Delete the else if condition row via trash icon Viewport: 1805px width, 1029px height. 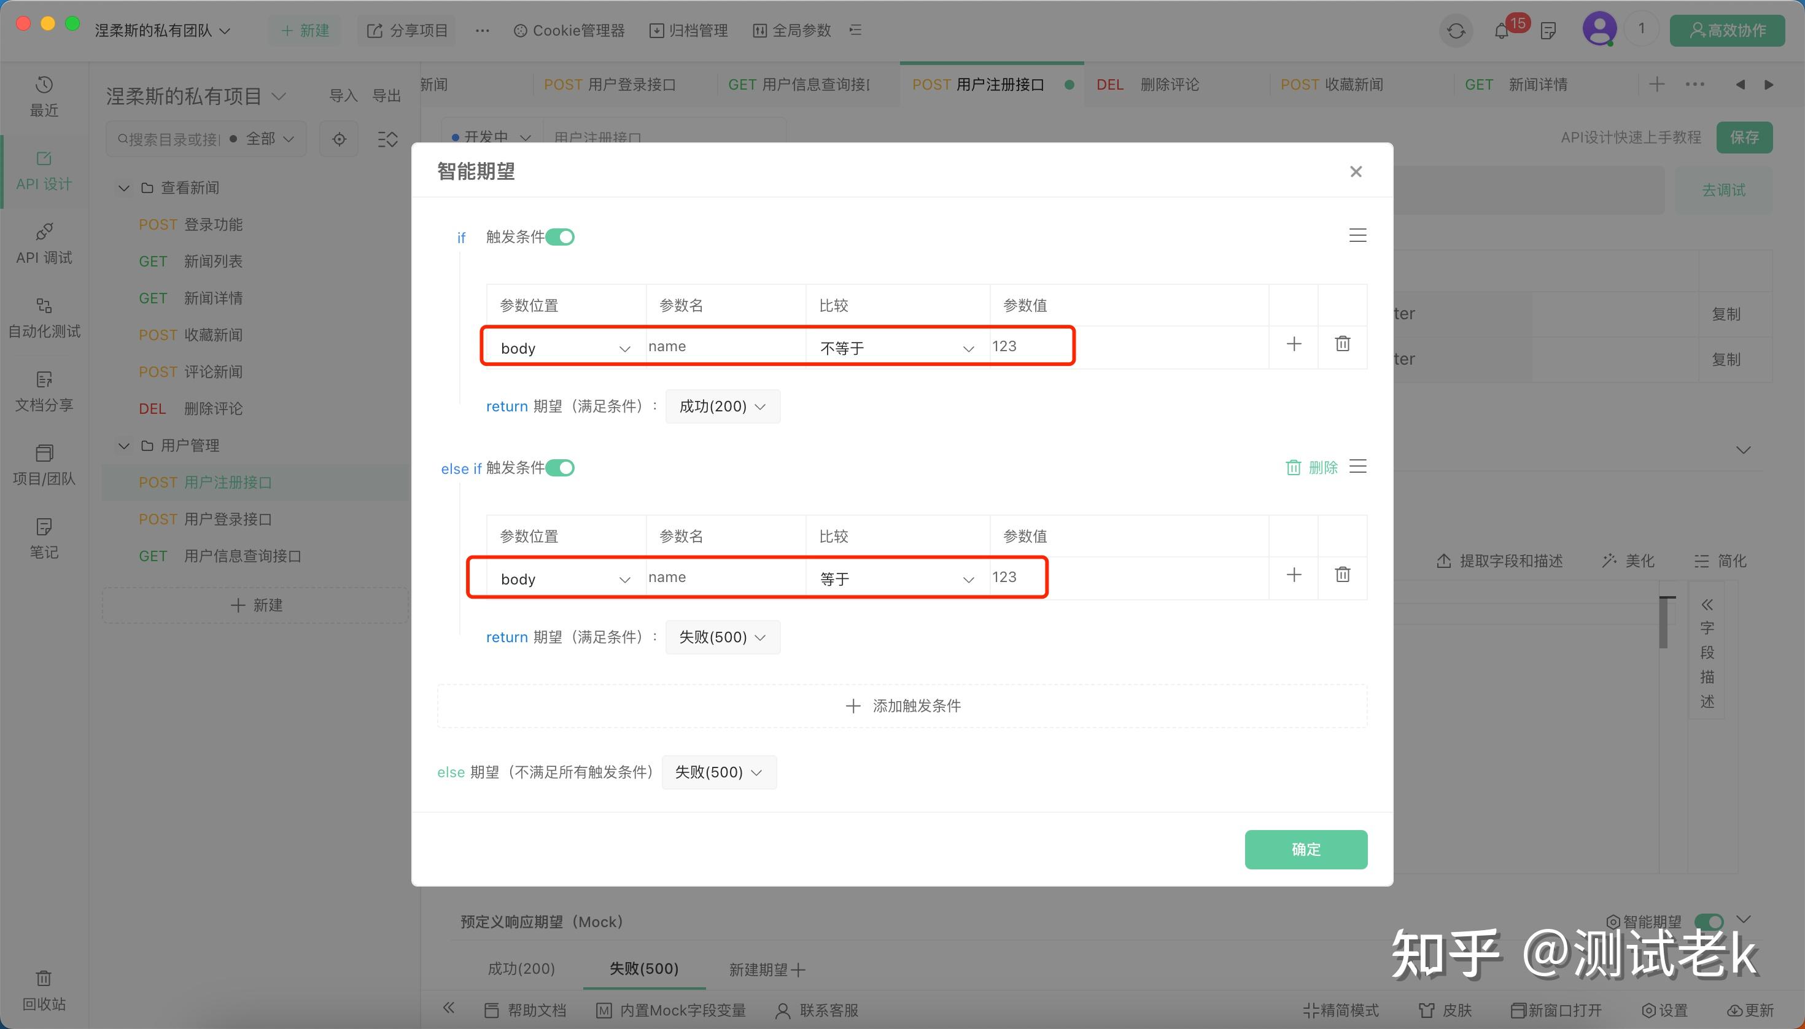pos(1294,467)
